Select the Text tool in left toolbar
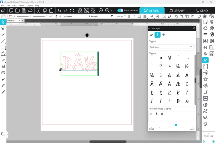 3,66
